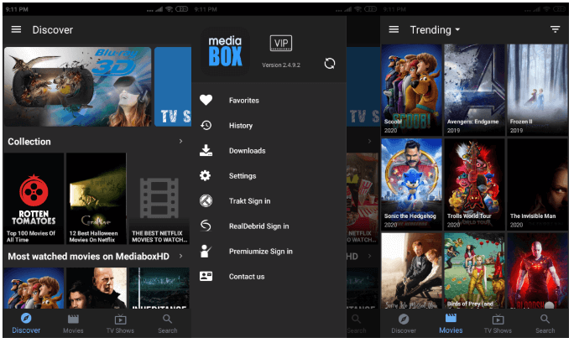Open the Bloodshot movie poster
This screenshot has width=574, height=343.
pyautogui.click(x=539, y=272)
